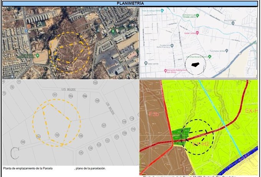The width and height of the screenshot is (261, 177).
Task: Click the satellite image thumbnail with yellow circle
Action: (x=70, y=43)
